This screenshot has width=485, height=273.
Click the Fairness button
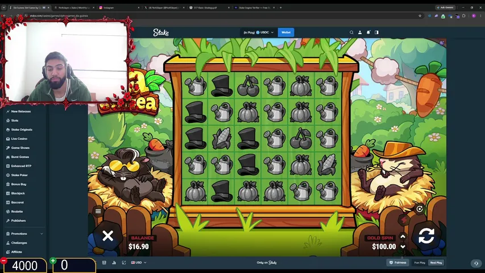(398, 262)
